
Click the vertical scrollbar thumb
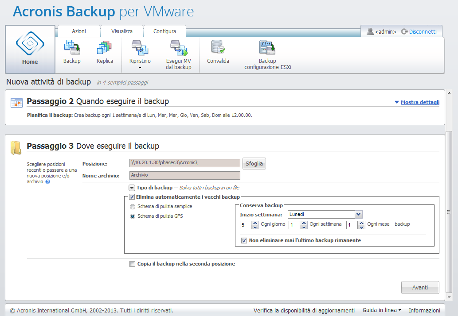point(449,212)
